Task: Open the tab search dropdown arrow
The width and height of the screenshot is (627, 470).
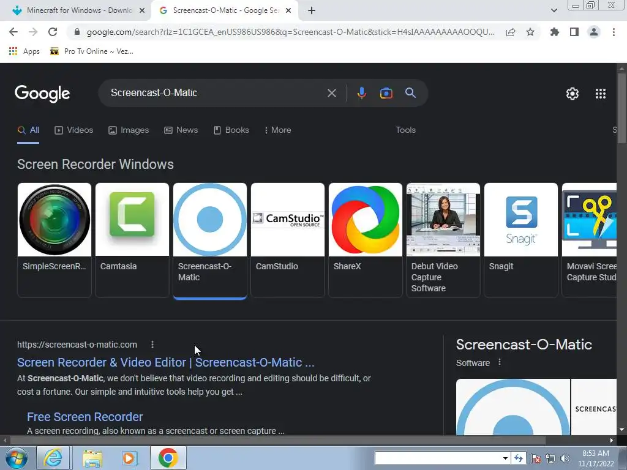Action: click(554, 11)
